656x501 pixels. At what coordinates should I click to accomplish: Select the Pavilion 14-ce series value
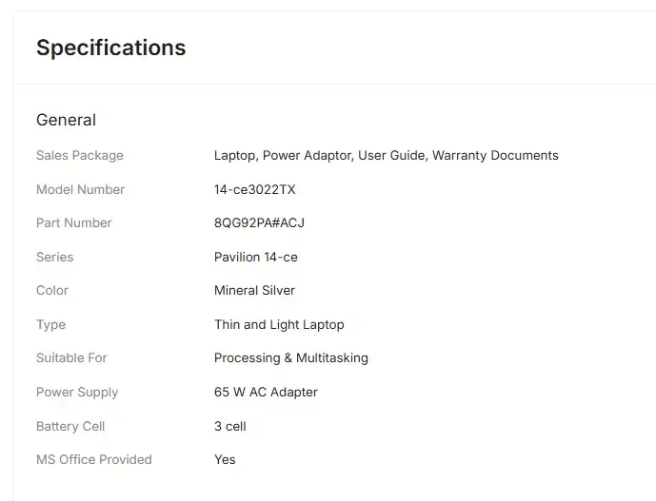(x=255, y=257)
